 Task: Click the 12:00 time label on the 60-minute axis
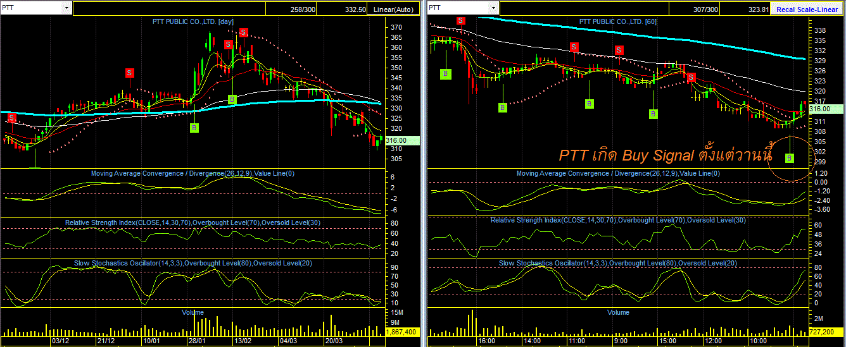(713, 341)
